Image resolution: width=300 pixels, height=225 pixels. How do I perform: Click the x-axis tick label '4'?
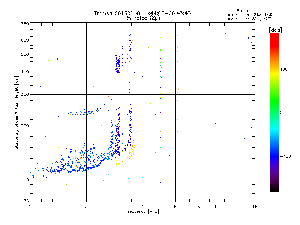tap(142, 207)
